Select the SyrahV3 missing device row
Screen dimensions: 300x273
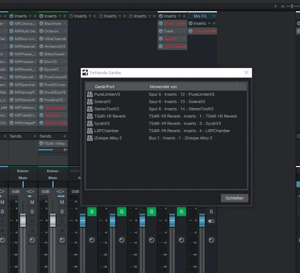166,123
